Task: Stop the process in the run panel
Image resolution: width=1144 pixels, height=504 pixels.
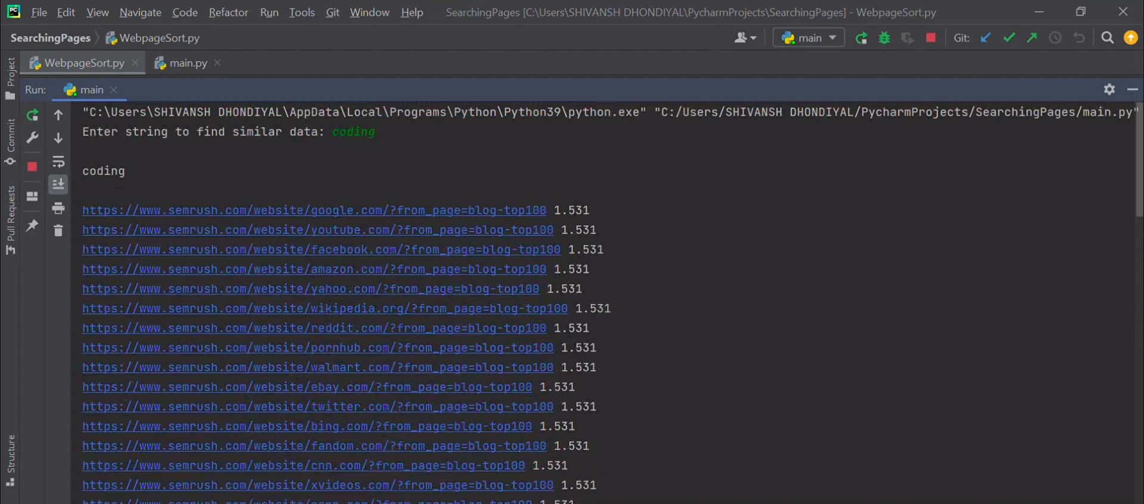Action: [x=32, y=167]
